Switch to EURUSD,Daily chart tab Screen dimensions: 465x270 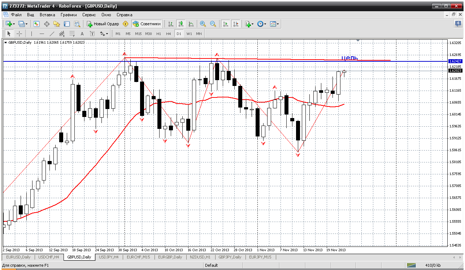[x=18, y=257]
